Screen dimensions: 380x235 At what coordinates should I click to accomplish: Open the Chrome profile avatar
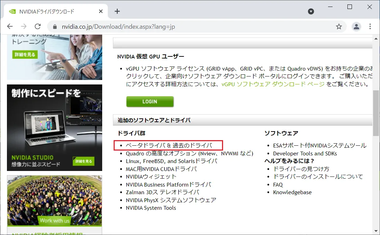click(356, 27)
